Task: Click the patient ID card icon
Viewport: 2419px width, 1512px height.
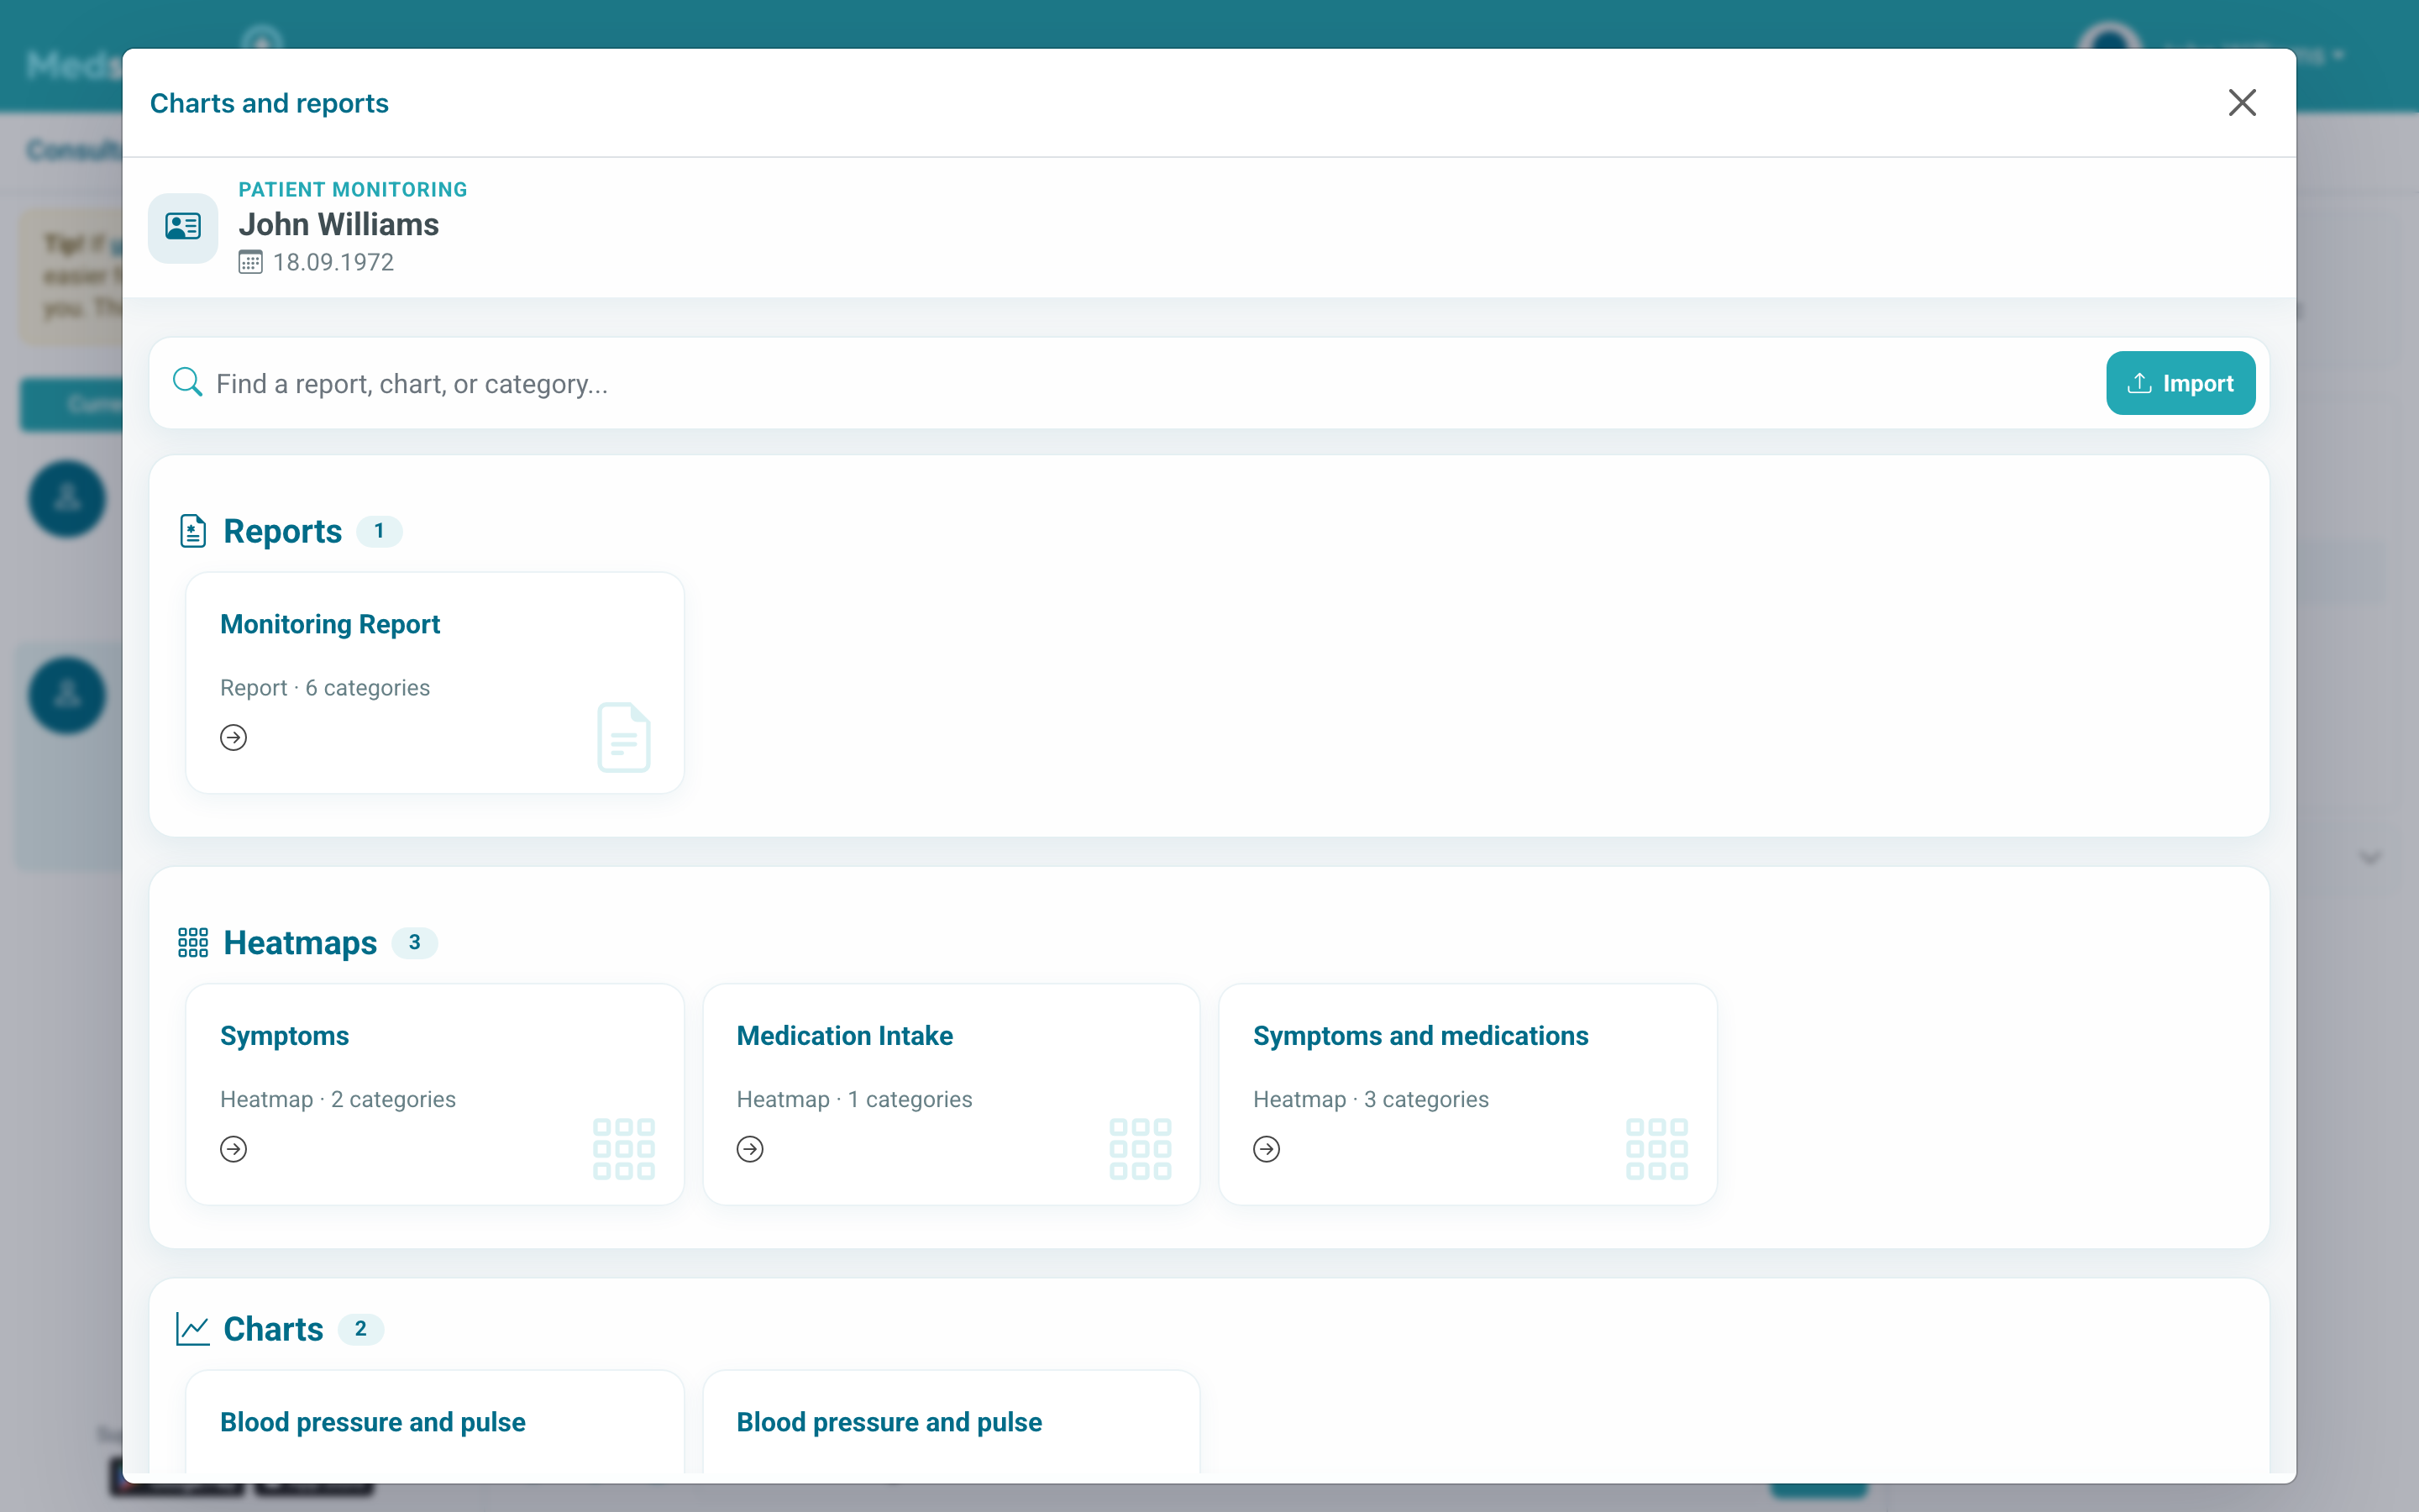Action: pyautogui.click(x=183, y=227)
